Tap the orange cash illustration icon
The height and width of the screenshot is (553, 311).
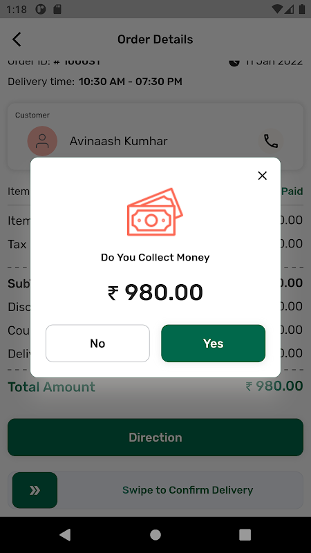pos(155,212)
